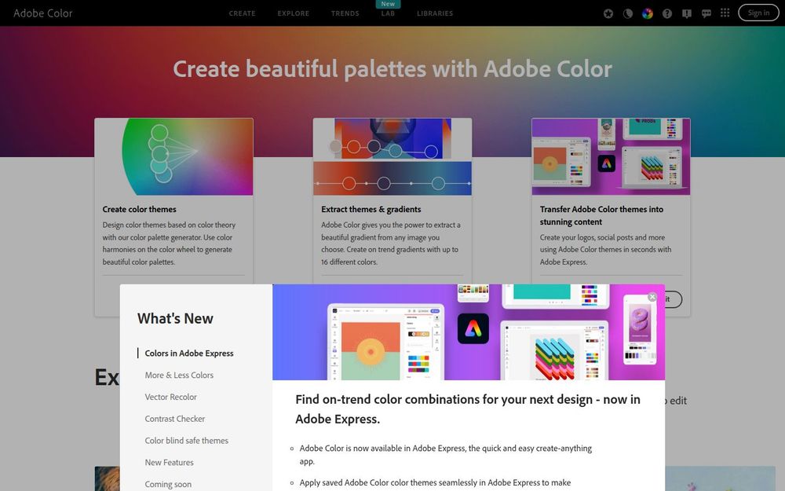
Task: Select New Features in What's New
Action: [170, 463]
